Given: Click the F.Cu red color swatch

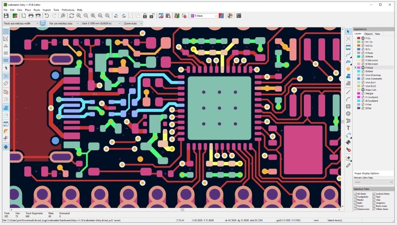Looking at the screenshot, I should pyautogui.click(x=358, y=38).
